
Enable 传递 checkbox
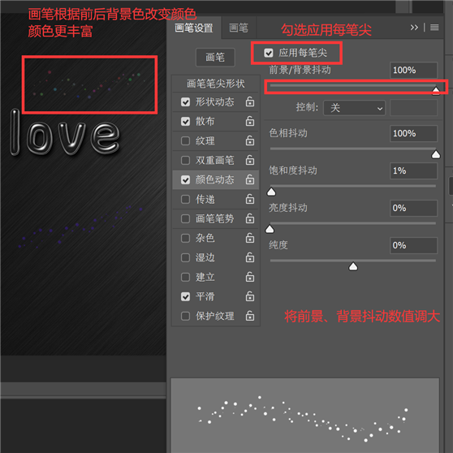(x=185, y=200)
